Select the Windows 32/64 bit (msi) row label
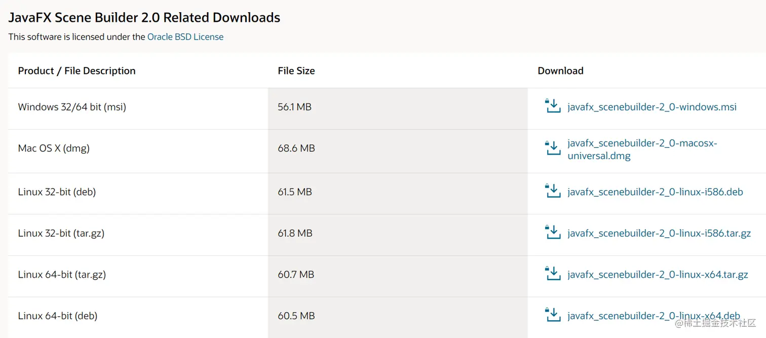Image resolution: width=766 pixels, height=338 pixels. 72,107
